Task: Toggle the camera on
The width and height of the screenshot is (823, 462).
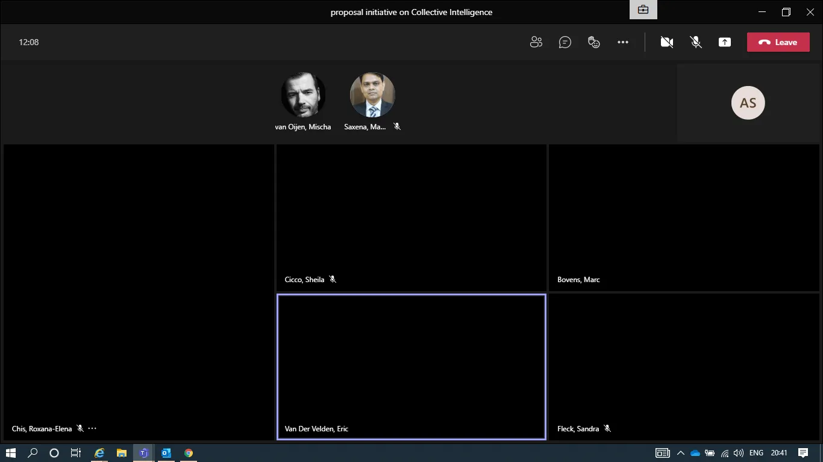Action: coord(667,42)
